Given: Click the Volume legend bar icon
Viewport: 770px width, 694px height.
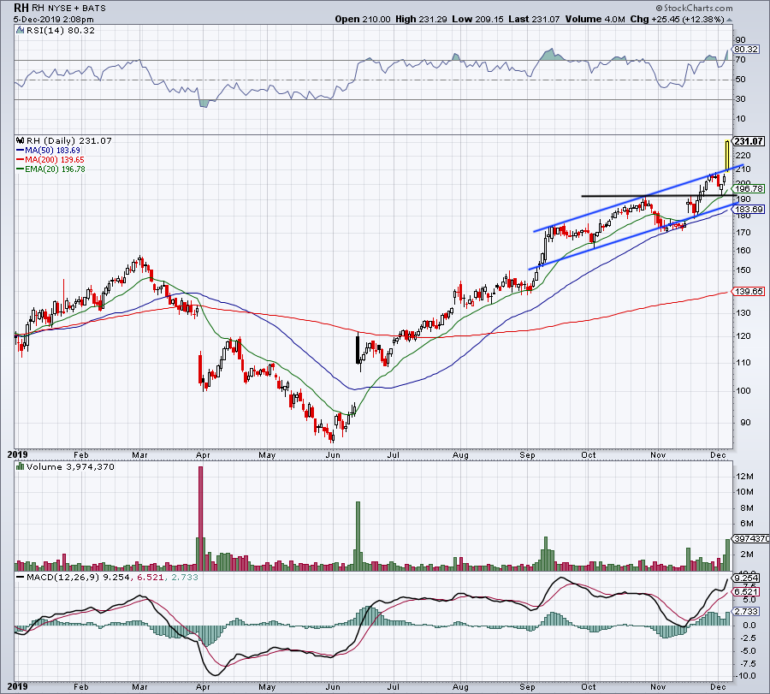Looking at the screenshot, I should click(x=21, y=466).
